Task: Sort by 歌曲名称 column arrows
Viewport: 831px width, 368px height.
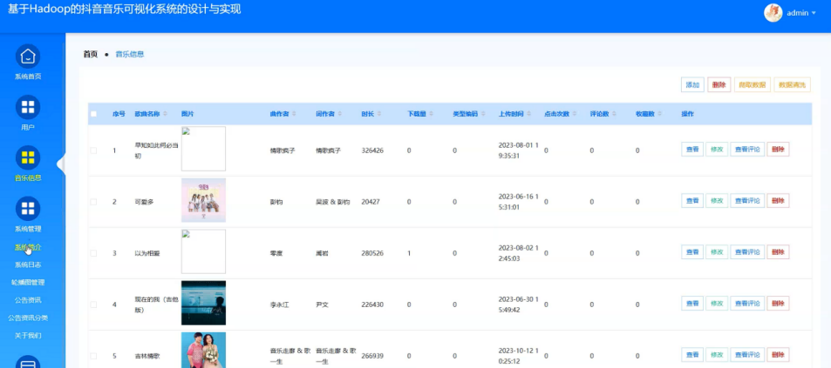Action: point(166,114)
